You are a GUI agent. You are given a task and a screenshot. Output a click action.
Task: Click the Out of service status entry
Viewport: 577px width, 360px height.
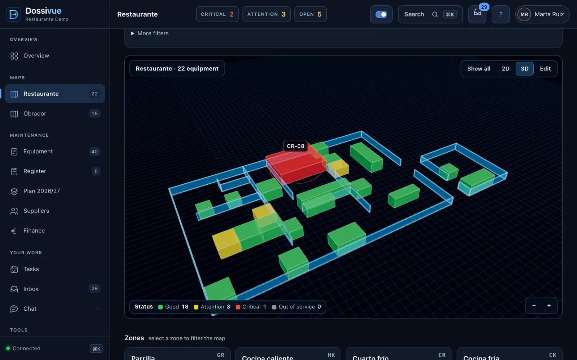pyautogui.click(x=296, y=307)
